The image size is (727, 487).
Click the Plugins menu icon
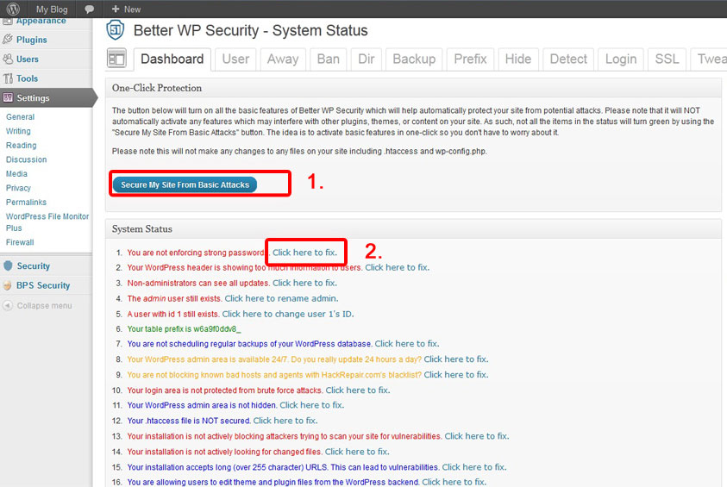[8, 40]
